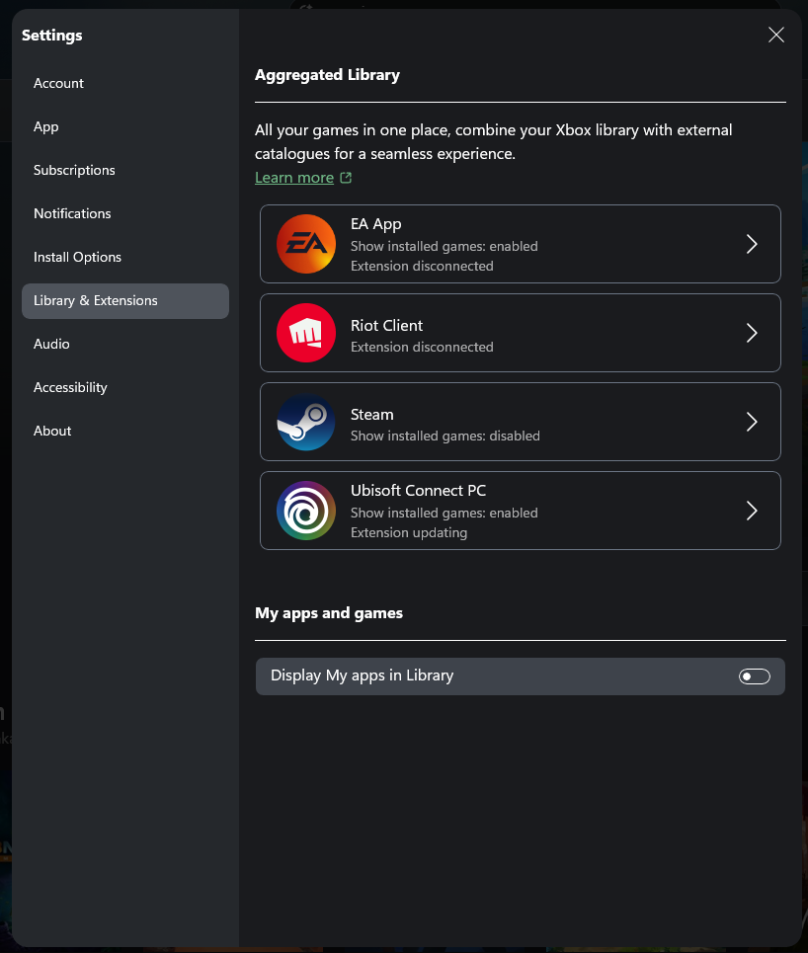Click the external link icon beside Learn more
The image size is (808, 953).
click(346, 178)
